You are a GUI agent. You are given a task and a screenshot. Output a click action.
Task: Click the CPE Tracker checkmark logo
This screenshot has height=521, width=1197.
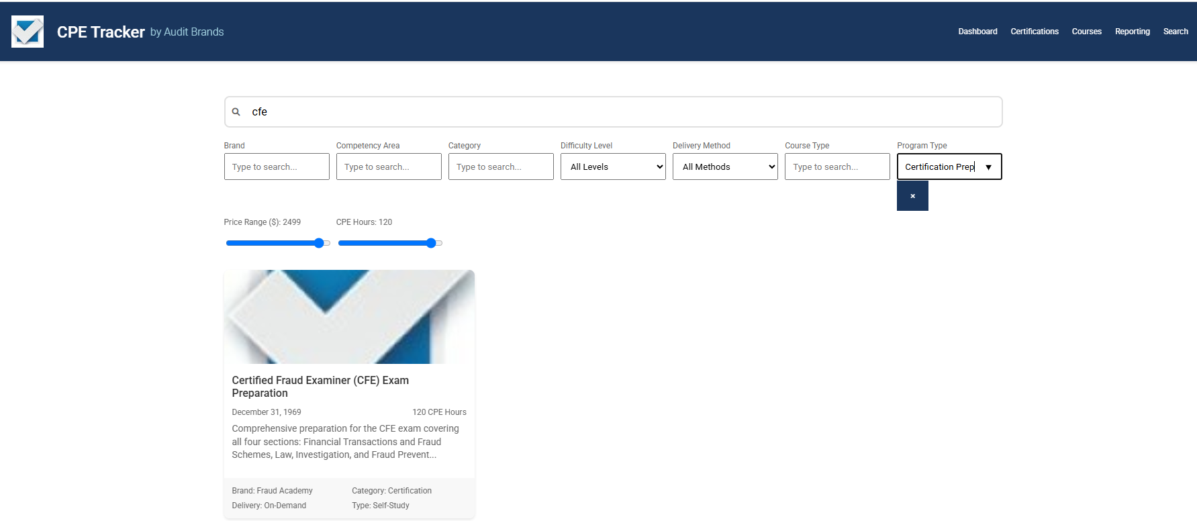click(x=28, y=32)
